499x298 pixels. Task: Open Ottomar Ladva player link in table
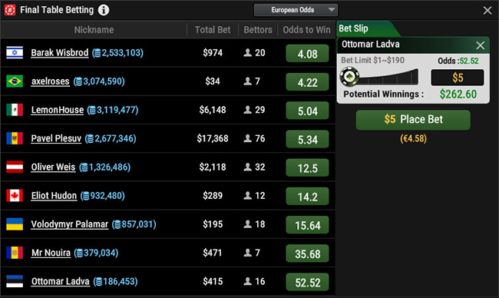(60, 281)
